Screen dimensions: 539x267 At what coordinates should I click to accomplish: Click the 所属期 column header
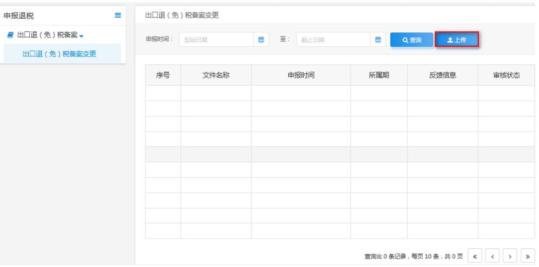[x=379, y=75]
